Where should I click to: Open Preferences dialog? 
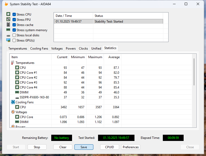tap(131, 147)
